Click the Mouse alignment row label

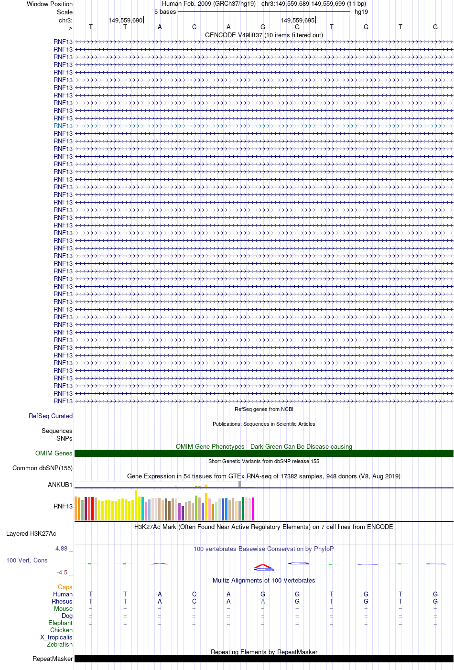click(63, 608)
